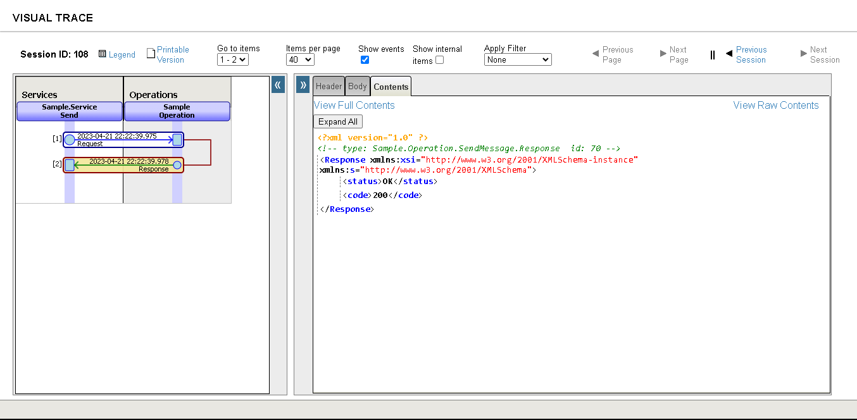This screenshot has height=420, width=857.
Task: Switch to the Body tab
Action: tap(357, 86)
